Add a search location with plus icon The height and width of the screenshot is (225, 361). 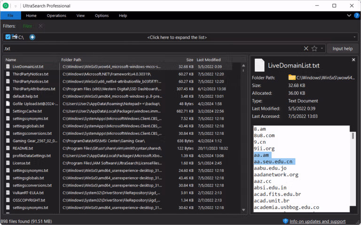click(x=32, y=37)
